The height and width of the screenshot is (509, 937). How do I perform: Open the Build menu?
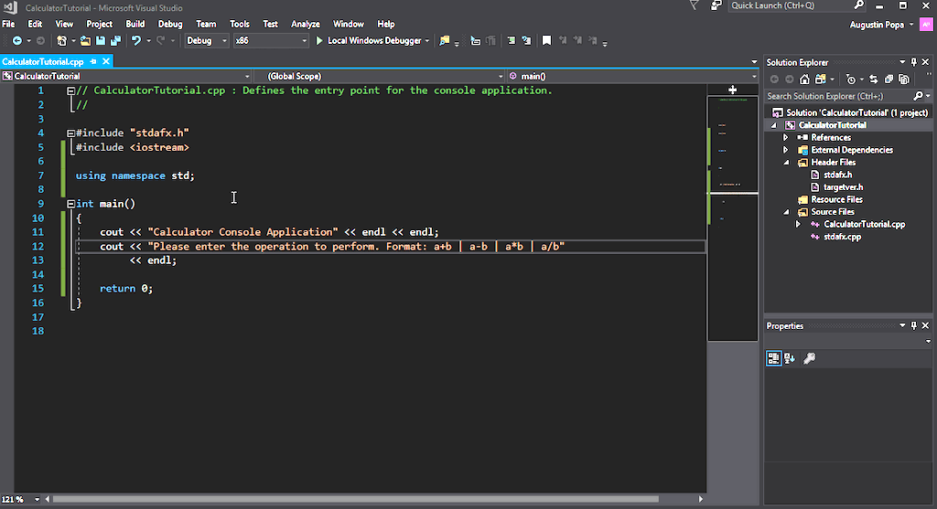click(135, 24)
